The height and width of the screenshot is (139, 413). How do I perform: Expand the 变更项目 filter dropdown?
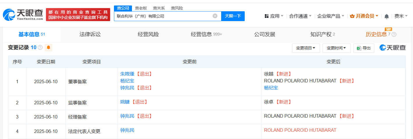click(306, 48)
